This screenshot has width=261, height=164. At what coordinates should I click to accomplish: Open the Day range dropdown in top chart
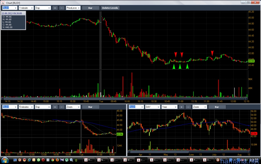pyautogui.click(x=49, y=8)
